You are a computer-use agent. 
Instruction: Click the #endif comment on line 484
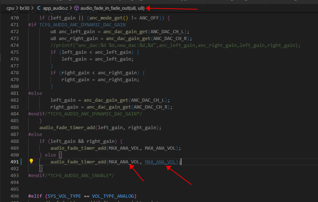(85, 114)
